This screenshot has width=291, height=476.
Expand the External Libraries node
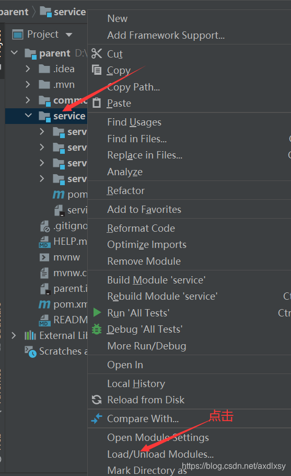coord(14,335)
